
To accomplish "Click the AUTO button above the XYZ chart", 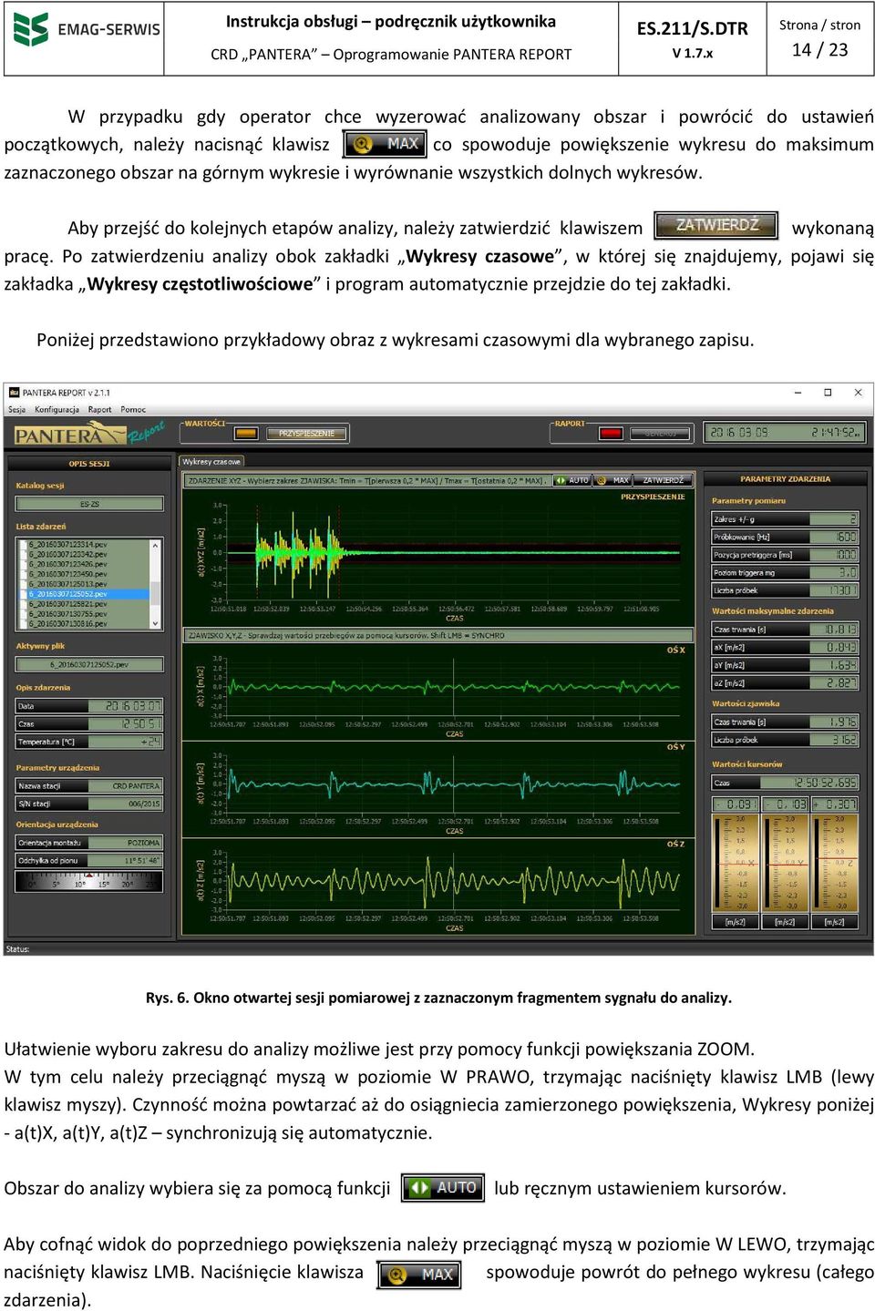I will (x=572, y=480).
